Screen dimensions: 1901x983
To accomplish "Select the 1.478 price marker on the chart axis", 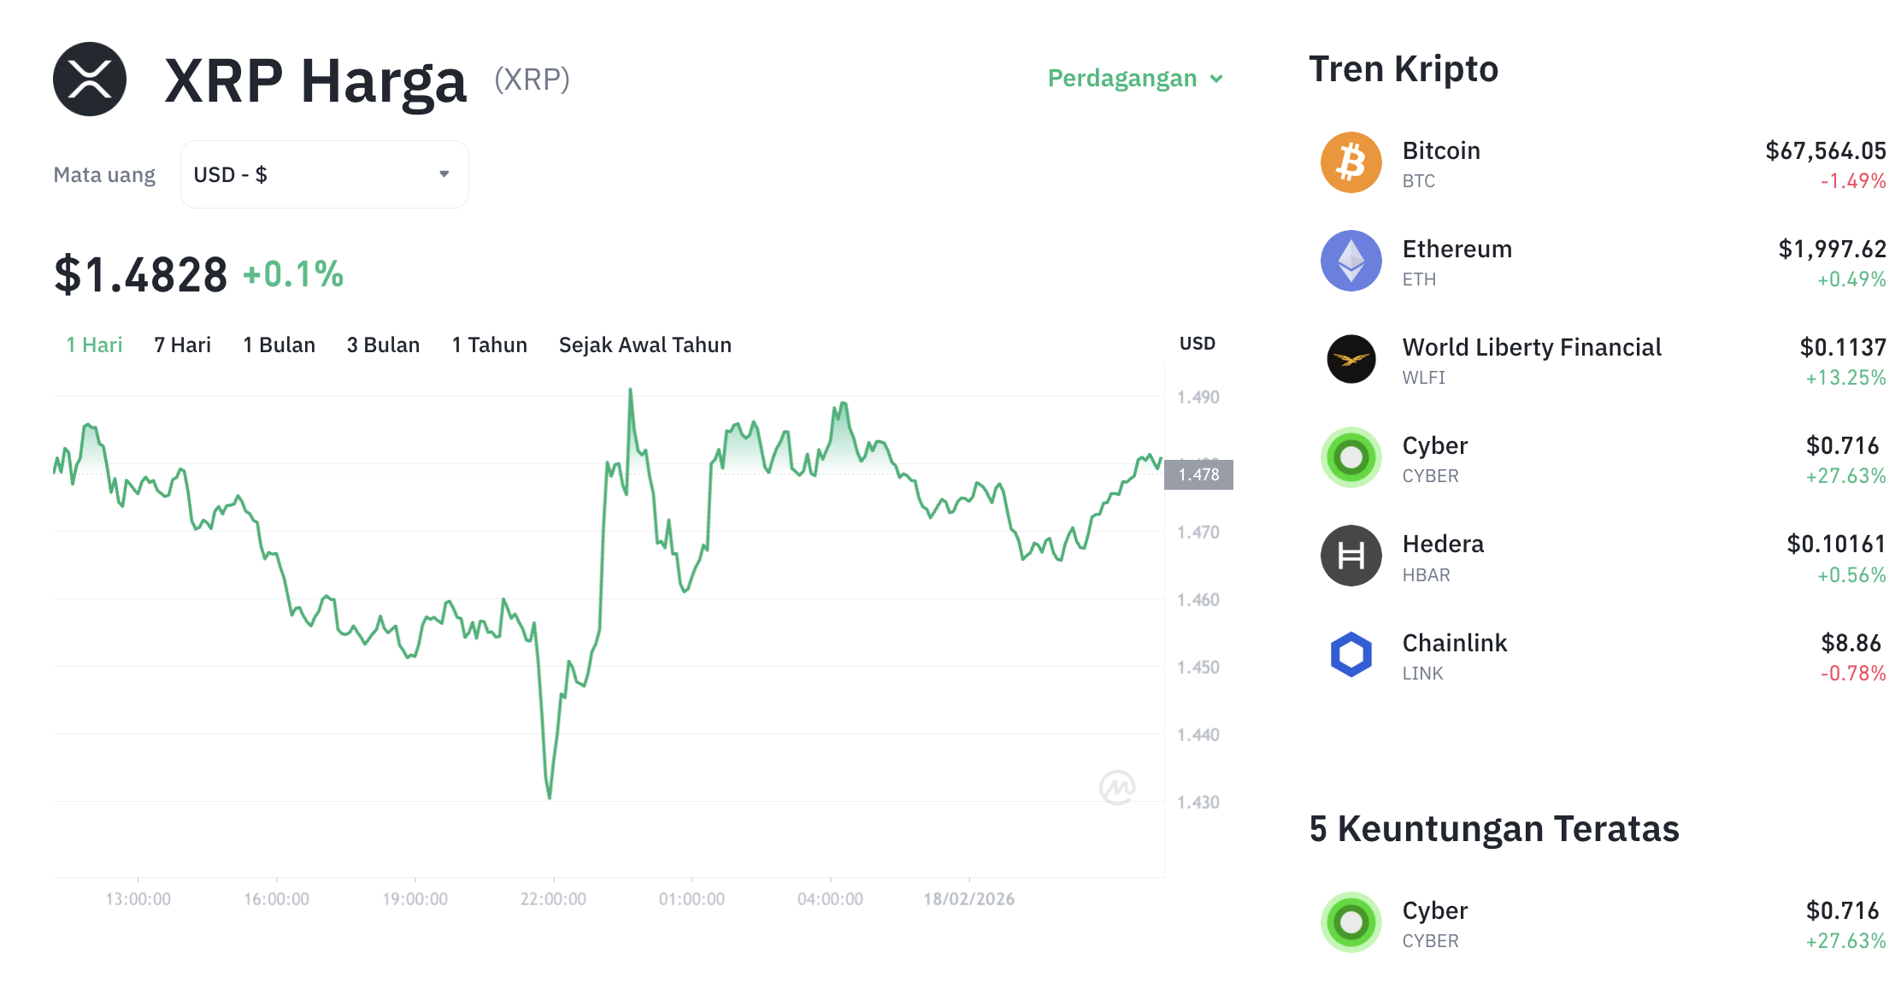I will [x=1199, y=474].
